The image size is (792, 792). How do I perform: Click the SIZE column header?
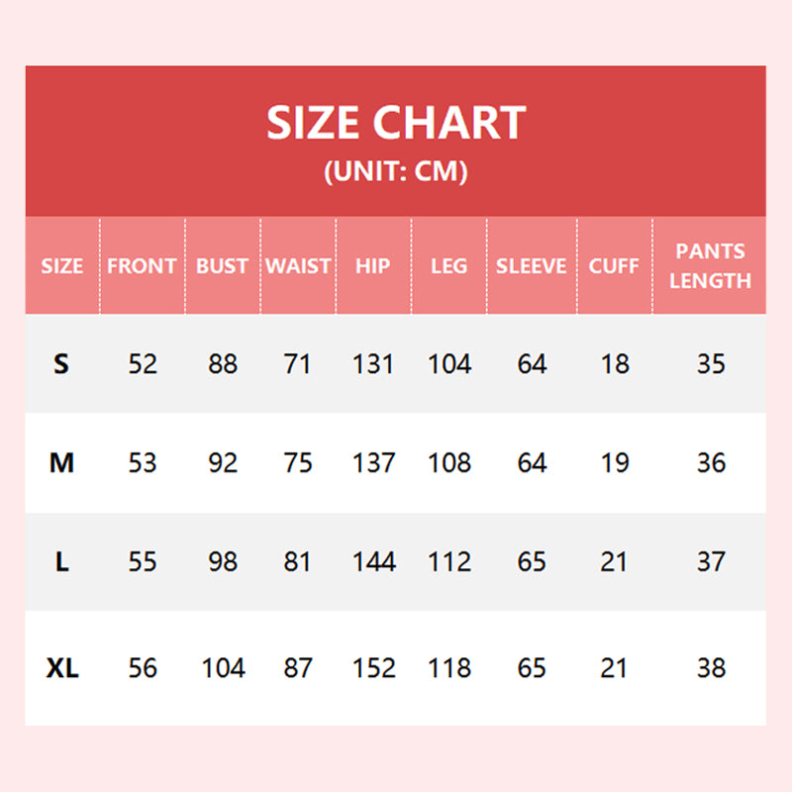click(62, 266)
